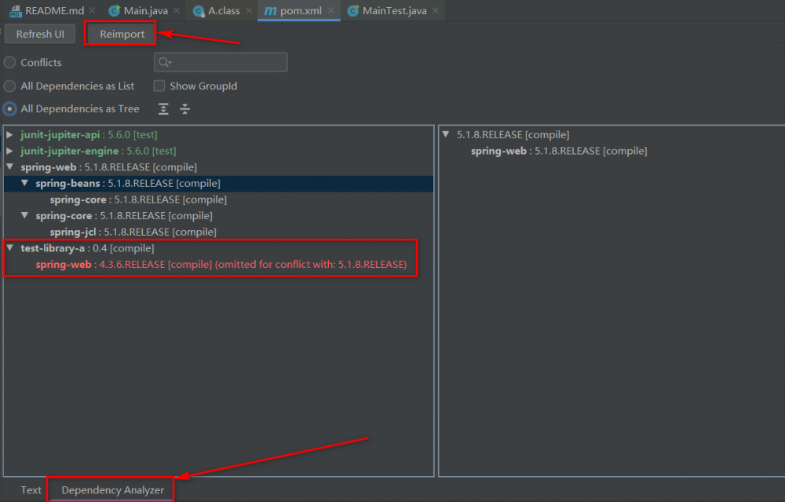Collapse the test-library-a node
Screen dimensions: 785x502
[9, 248]
